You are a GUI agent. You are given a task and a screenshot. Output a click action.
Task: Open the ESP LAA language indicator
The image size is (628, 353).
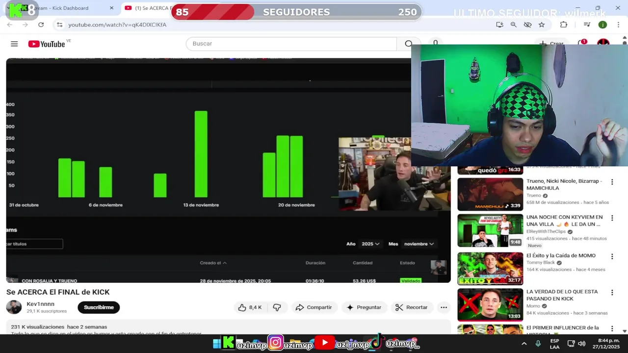point(554,344)
